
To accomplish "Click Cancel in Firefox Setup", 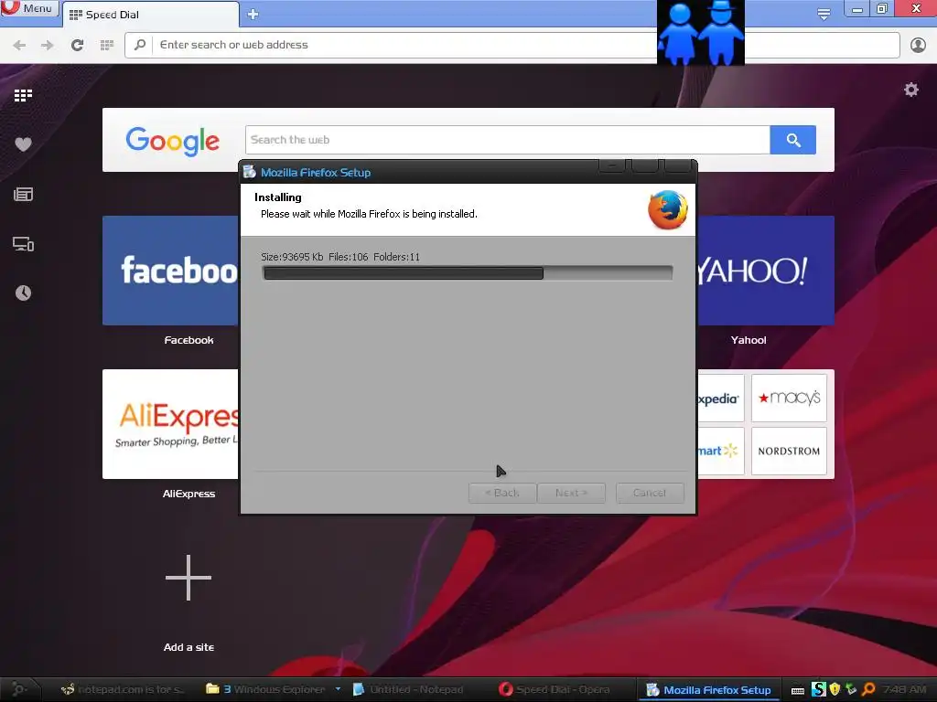I will click(650, 493).
